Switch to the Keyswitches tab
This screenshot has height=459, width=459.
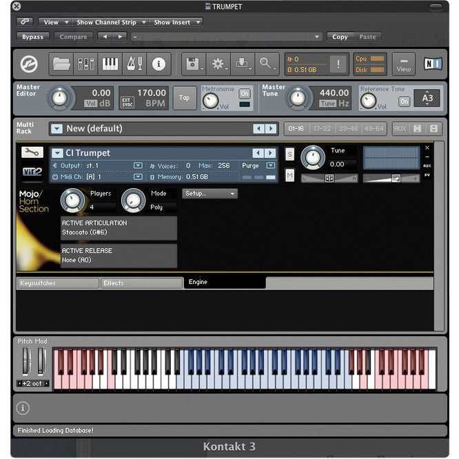58,283
